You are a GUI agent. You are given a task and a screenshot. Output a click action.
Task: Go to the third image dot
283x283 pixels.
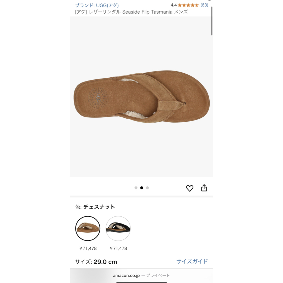[x=148, y=188]
